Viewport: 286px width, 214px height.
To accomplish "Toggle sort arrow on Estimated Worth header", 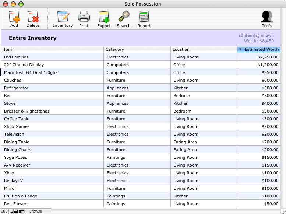I will [240, 49].
